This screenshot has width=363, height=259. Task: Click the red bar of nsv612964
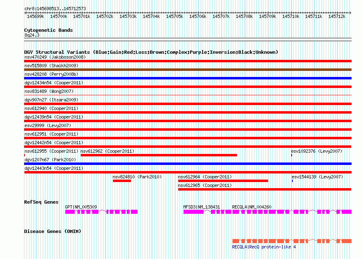223,181
